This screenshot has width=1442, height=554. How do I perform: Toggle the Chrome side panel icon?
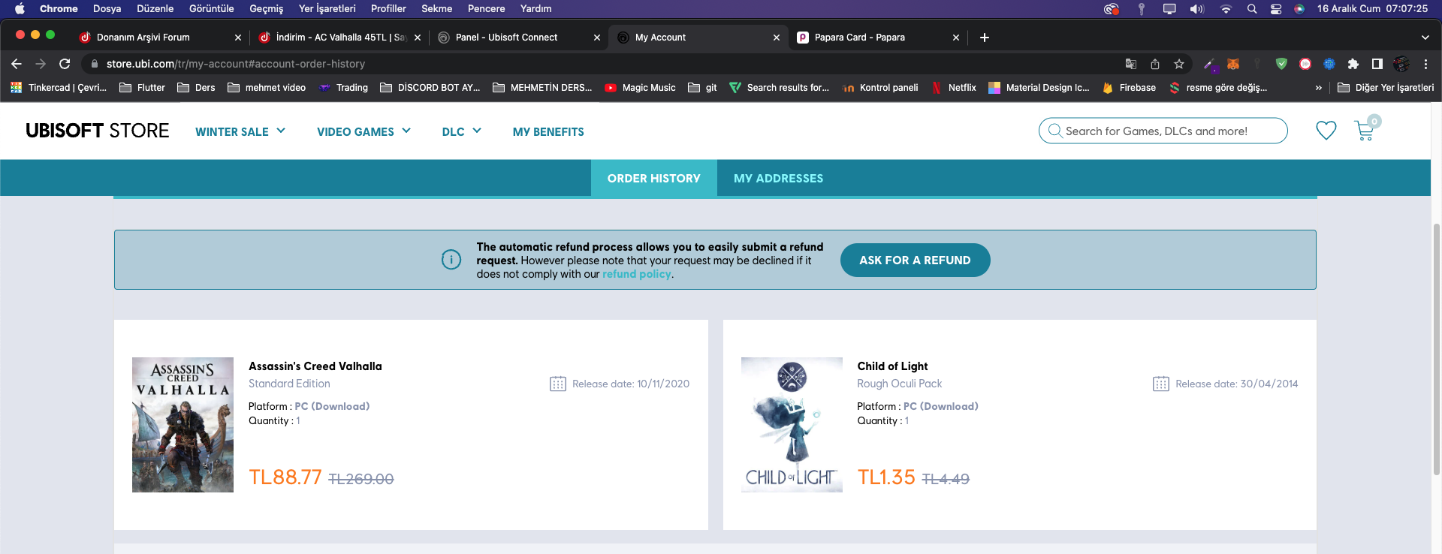point(1377,64)
